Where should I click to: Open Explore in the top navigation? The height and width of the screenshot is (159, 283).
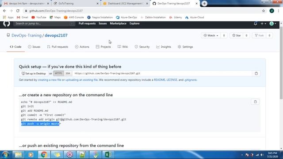(x=134, y=23)
